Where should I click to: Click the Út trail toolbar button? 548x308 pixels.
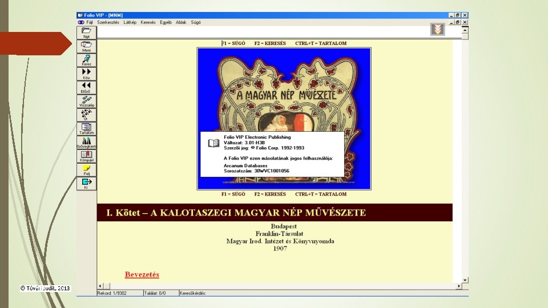click(x=86, y=115)
